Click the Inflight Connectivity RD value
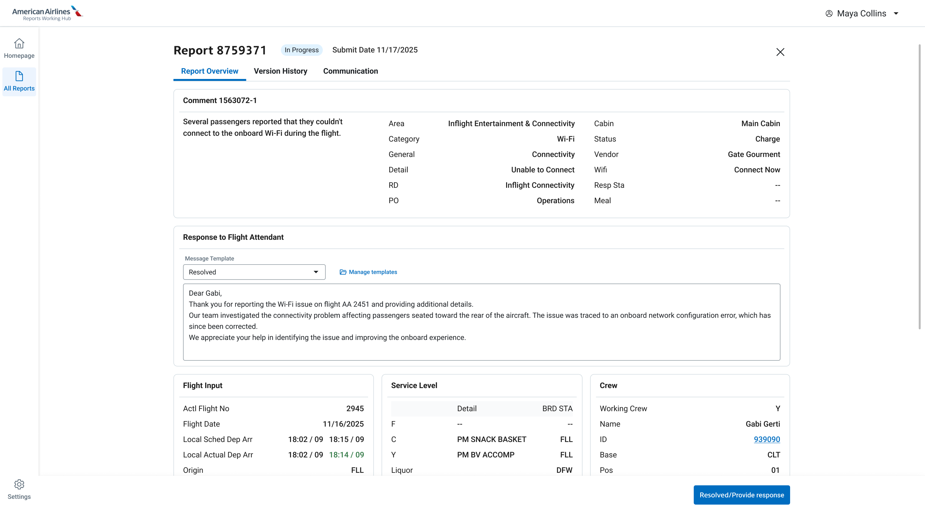Image resolution: width=925 pixels, height=520 pixels. coord(540,185)
